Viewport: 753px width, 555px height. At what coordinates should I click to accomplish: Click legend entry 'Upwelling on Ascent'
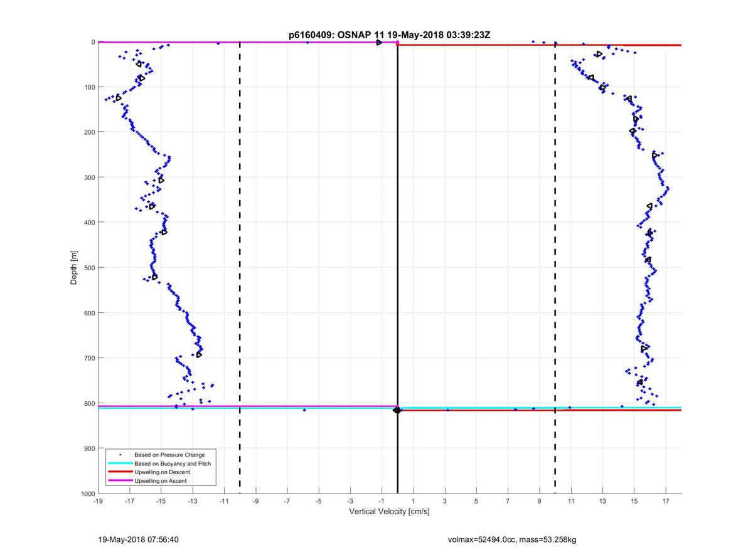[x=161, y=480]
